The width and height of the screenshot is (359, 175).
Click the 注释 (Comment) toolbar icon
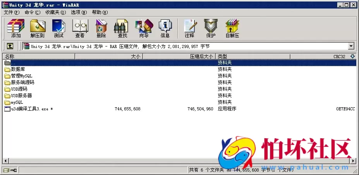pyautogui.click(x=190, y=28)
